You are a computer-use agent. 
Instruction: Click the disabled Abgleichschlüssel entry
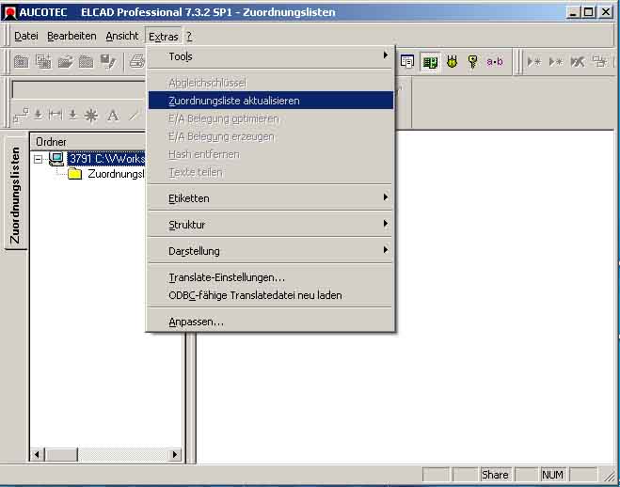point(271,83)
